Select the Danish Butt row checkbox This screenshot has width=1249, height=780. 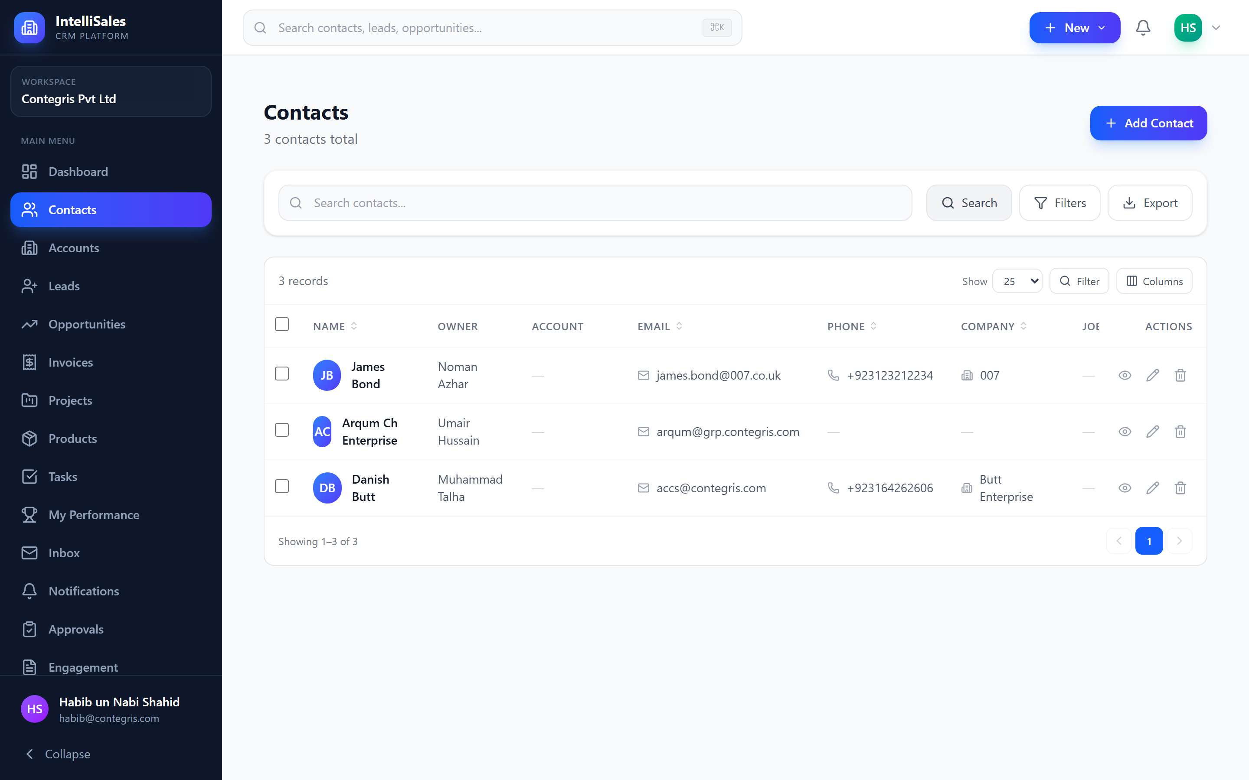(282, 486)
